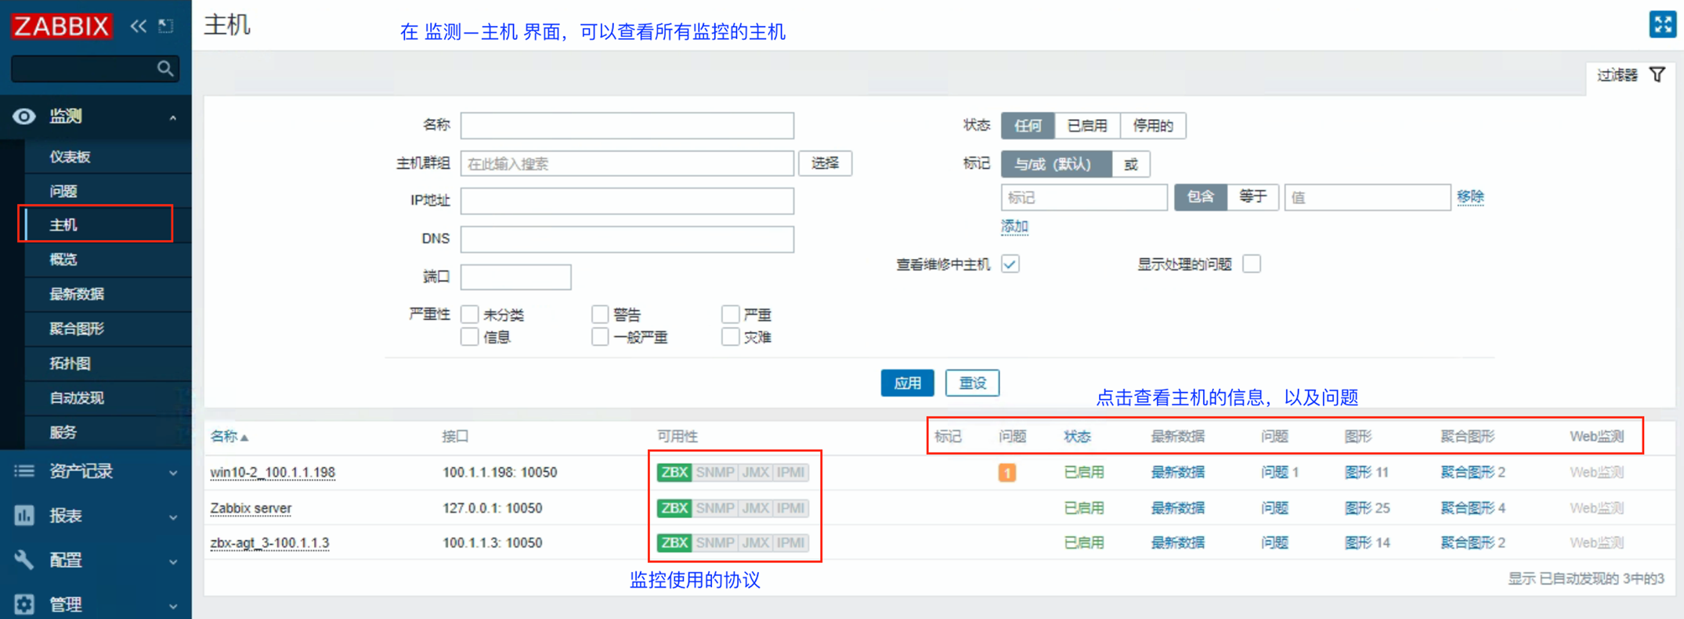
Task: Choose 等于 tag operator
Action: [x=1252, y=197]
